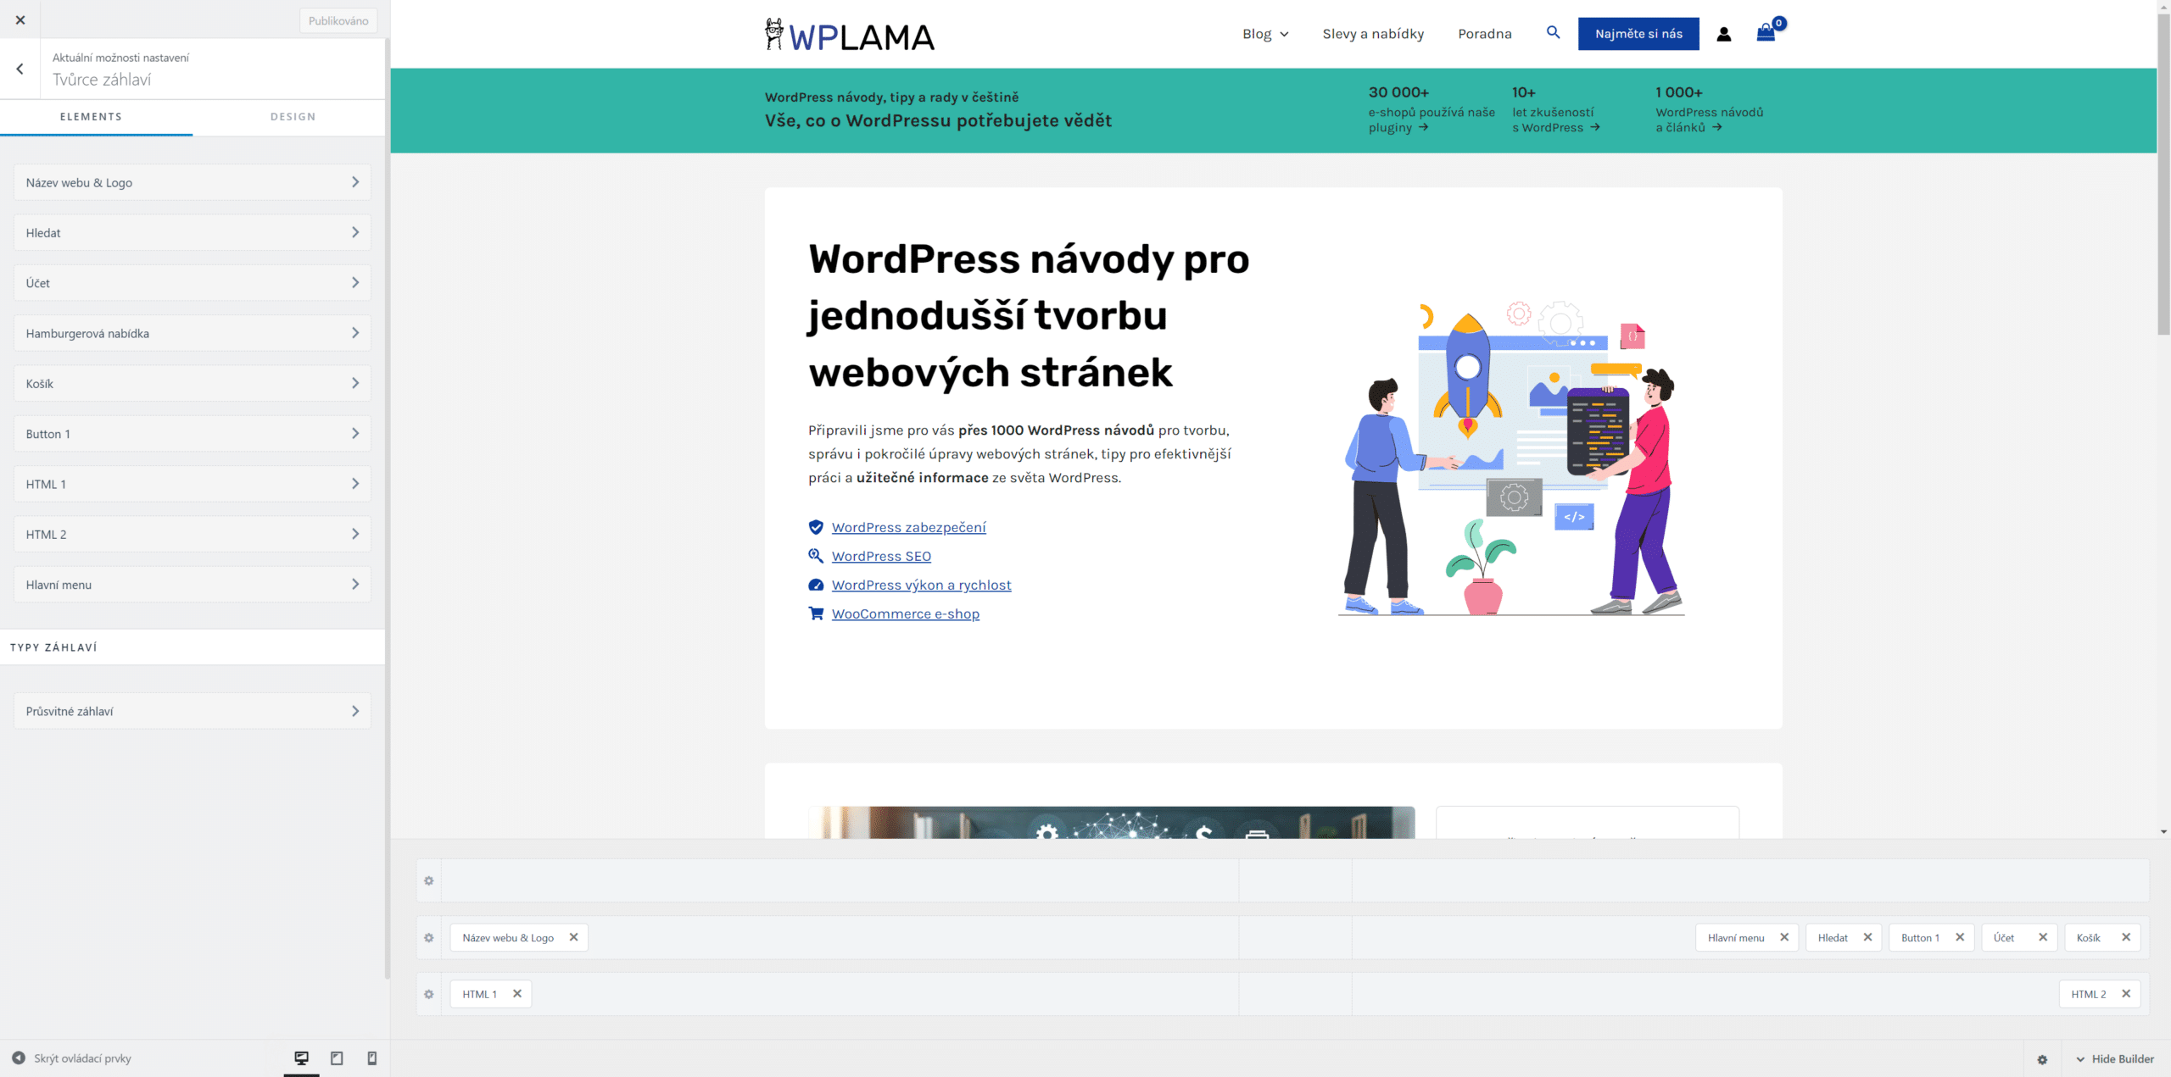Screen dimensions: 2171x1077
Task: Expand the Účet element settings
Action: tap(193, 283)
